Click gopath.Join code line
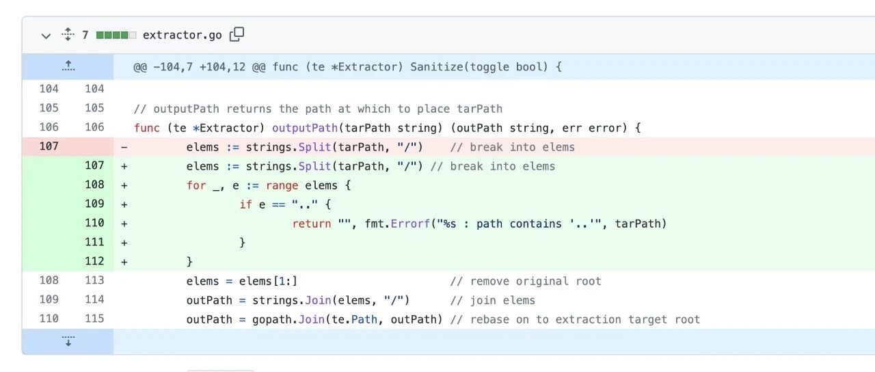 [443, 319]
